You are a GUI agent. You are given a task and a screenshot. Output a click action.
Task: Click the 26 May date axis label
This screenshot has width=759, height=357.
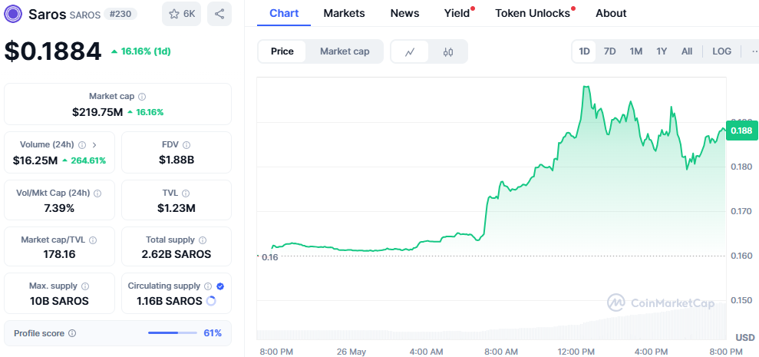coord(353,351)
